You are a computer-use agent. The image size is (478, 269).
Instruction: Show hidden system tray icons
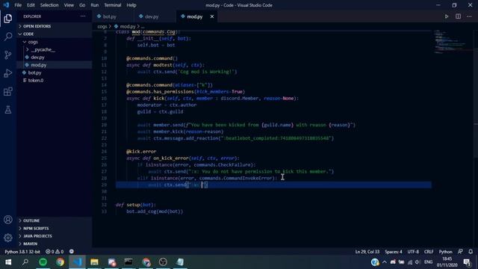pos(385,262)
